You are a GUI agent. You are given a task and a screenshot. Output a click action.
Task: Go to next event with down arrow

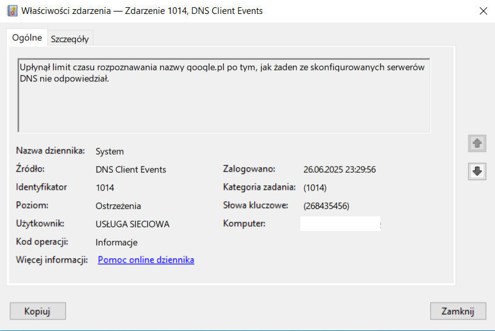(x=477, y=172)
